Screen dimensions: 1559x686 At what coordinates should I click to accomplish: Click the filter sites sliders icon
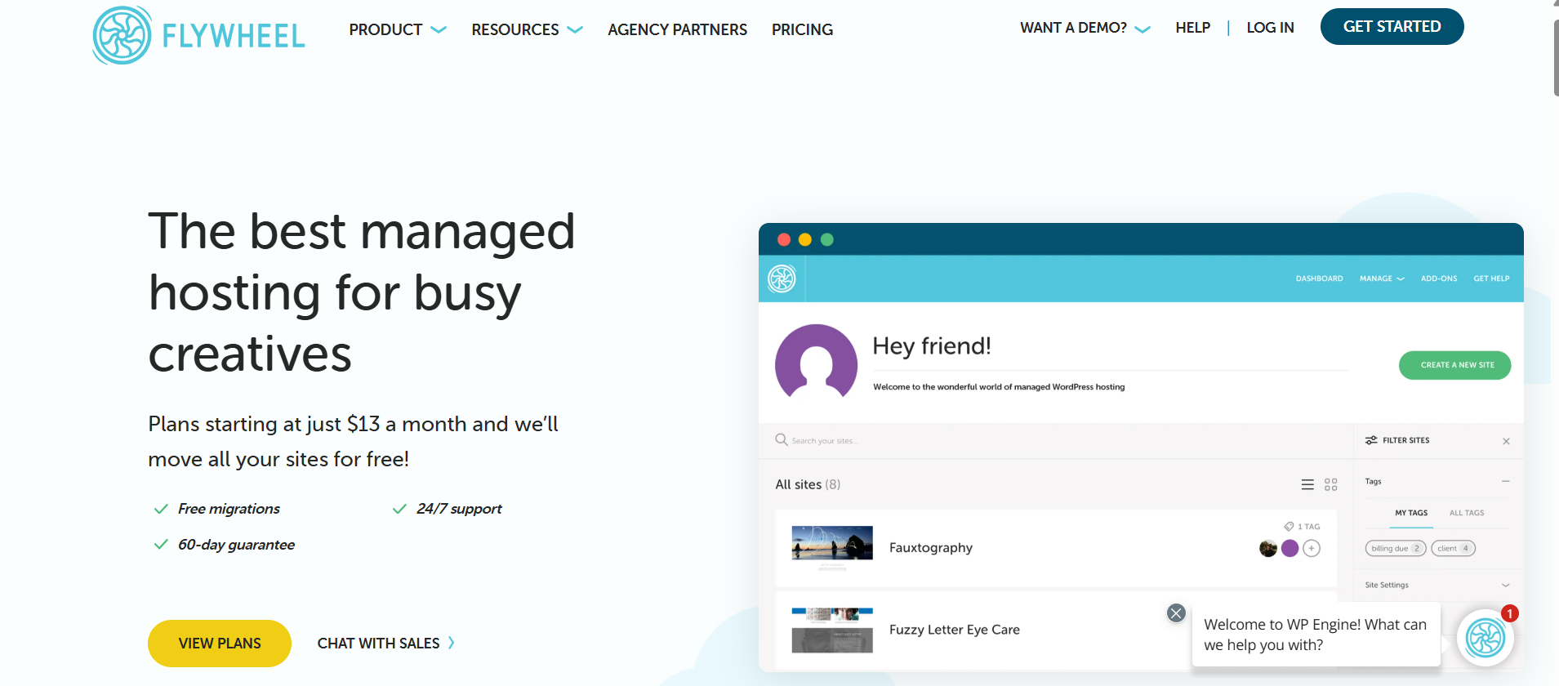[1371, 440]
